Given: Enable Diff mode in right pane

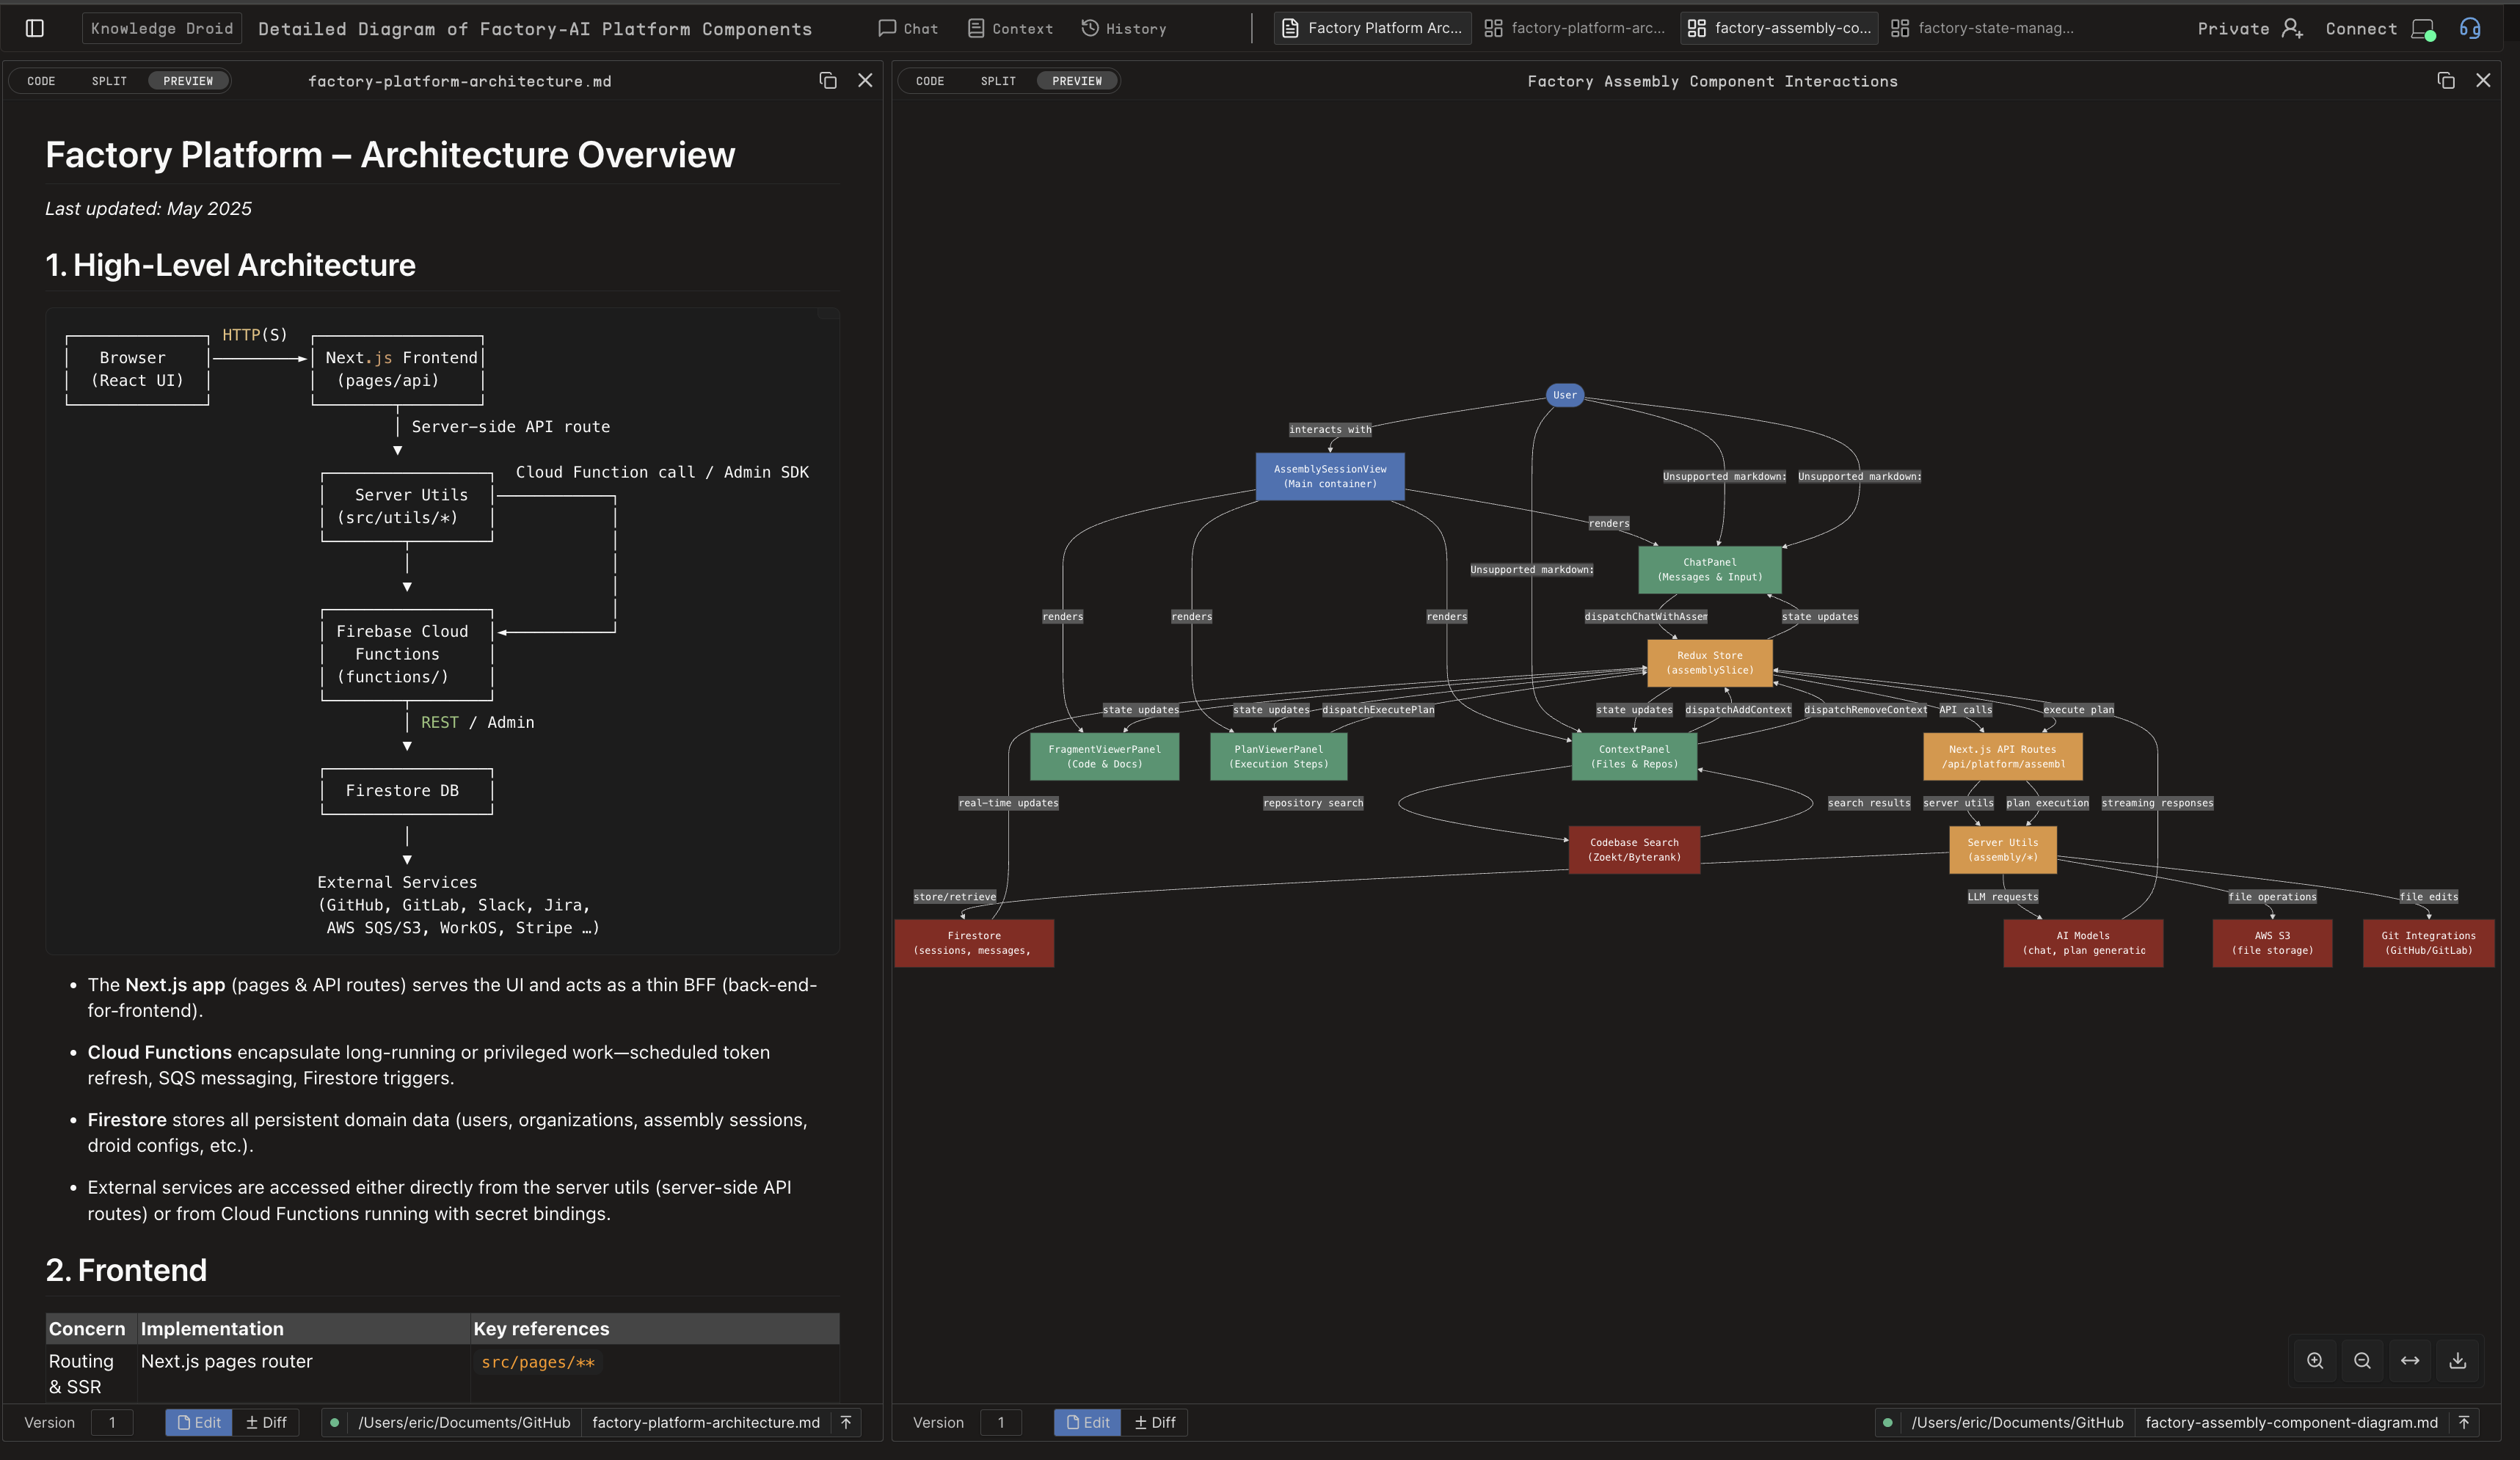Looking at the screenshot, I should tap(1155, 1422).
